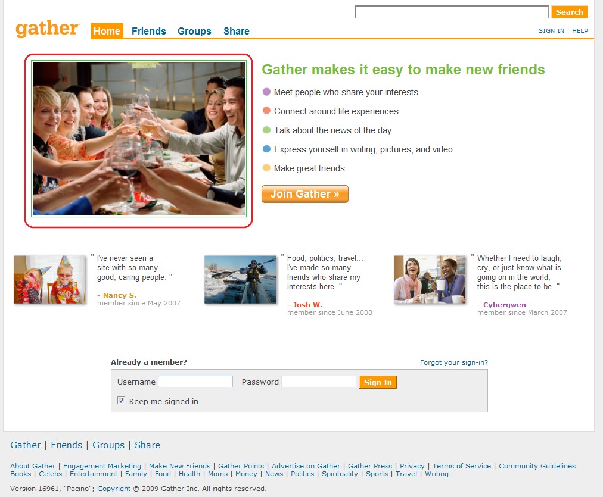The width and height of the screenshot is (603, 497).
Task: Focus the Username field
Action: [195, 382]
